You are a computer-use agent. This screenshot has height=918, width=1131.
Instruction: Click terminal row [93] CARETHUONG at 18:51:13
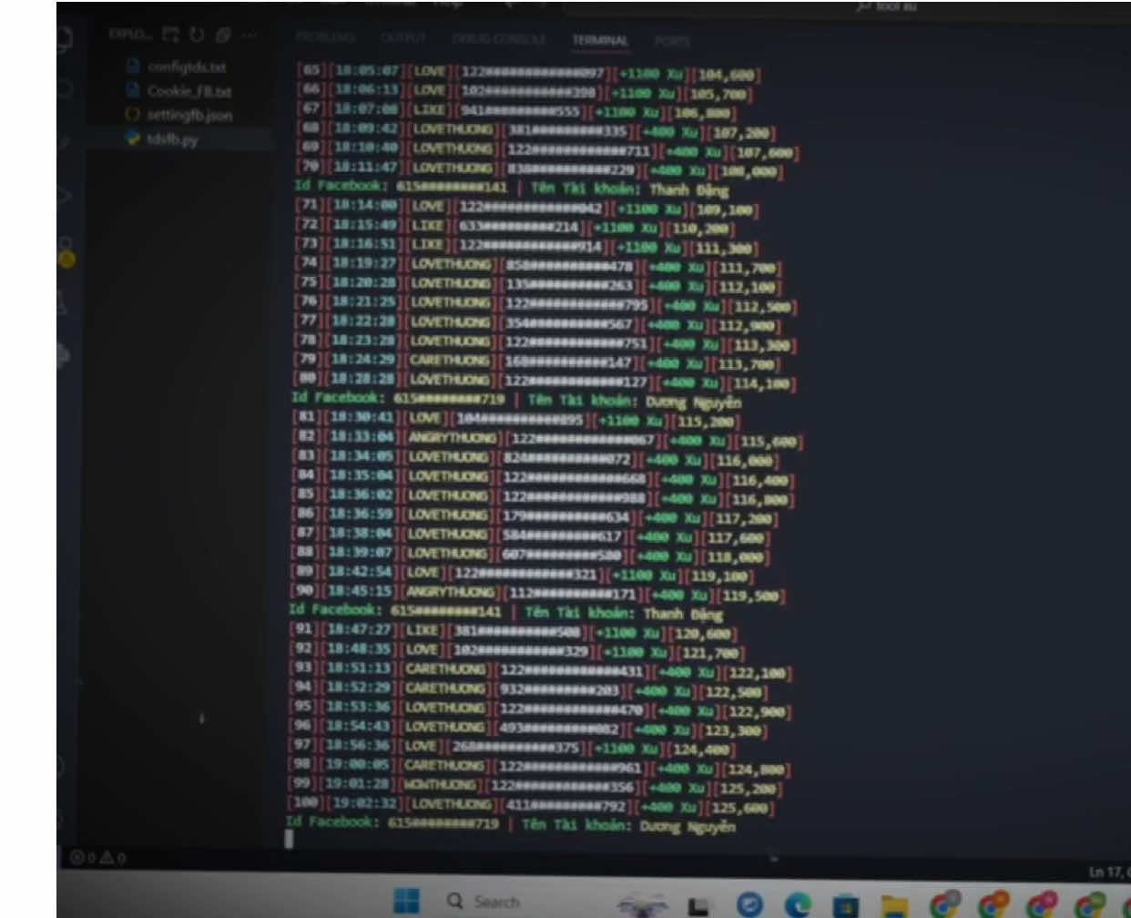[541, 672]
